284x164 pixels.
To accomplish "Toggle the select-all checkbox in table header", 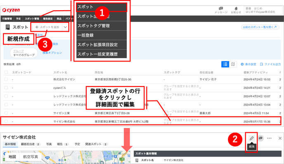I will tap(6, 73).
